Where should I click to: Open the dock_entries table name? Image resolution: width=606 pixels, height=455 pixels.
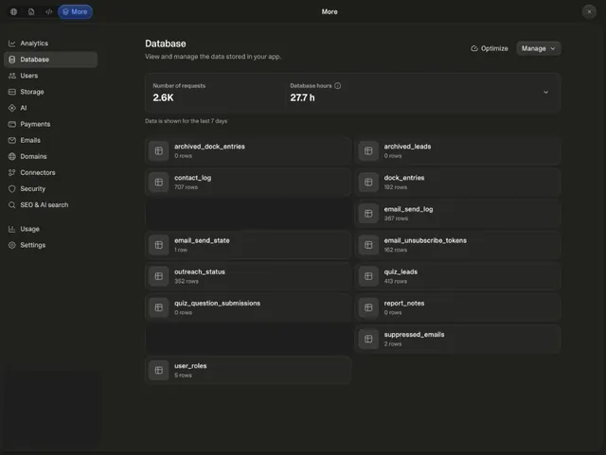[x=404, y=178]
